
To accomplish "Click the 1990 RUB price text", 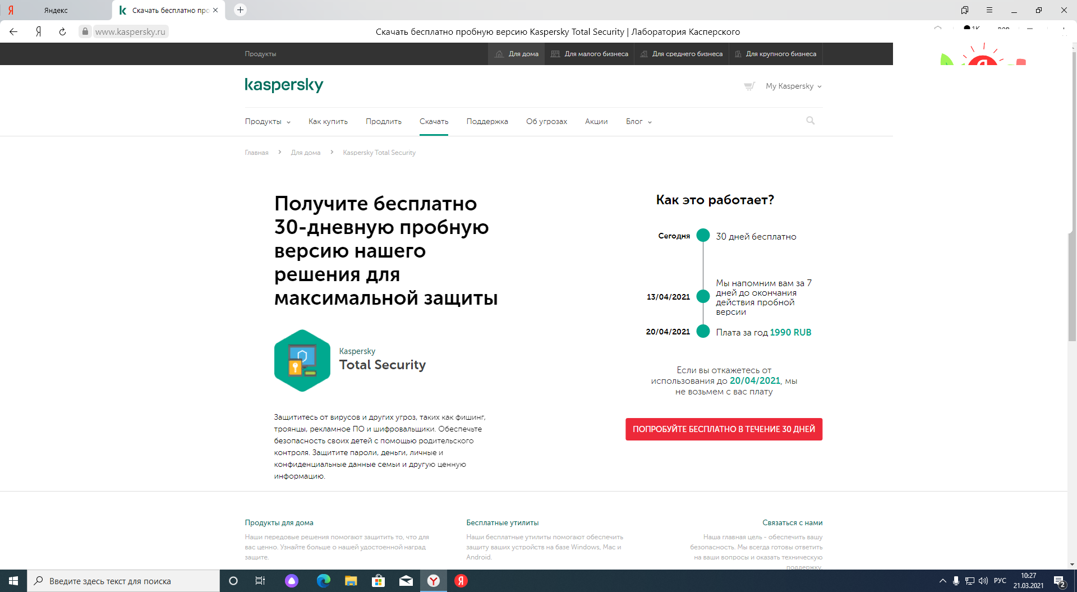I will (791, 332).
